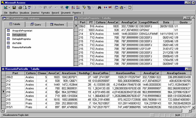
Task: Click date cell 14/11/1916
Action: 166,34
